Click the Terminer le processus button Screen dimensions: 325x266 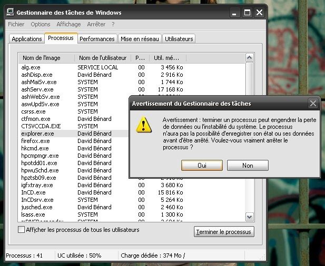[x=224, y=232]
